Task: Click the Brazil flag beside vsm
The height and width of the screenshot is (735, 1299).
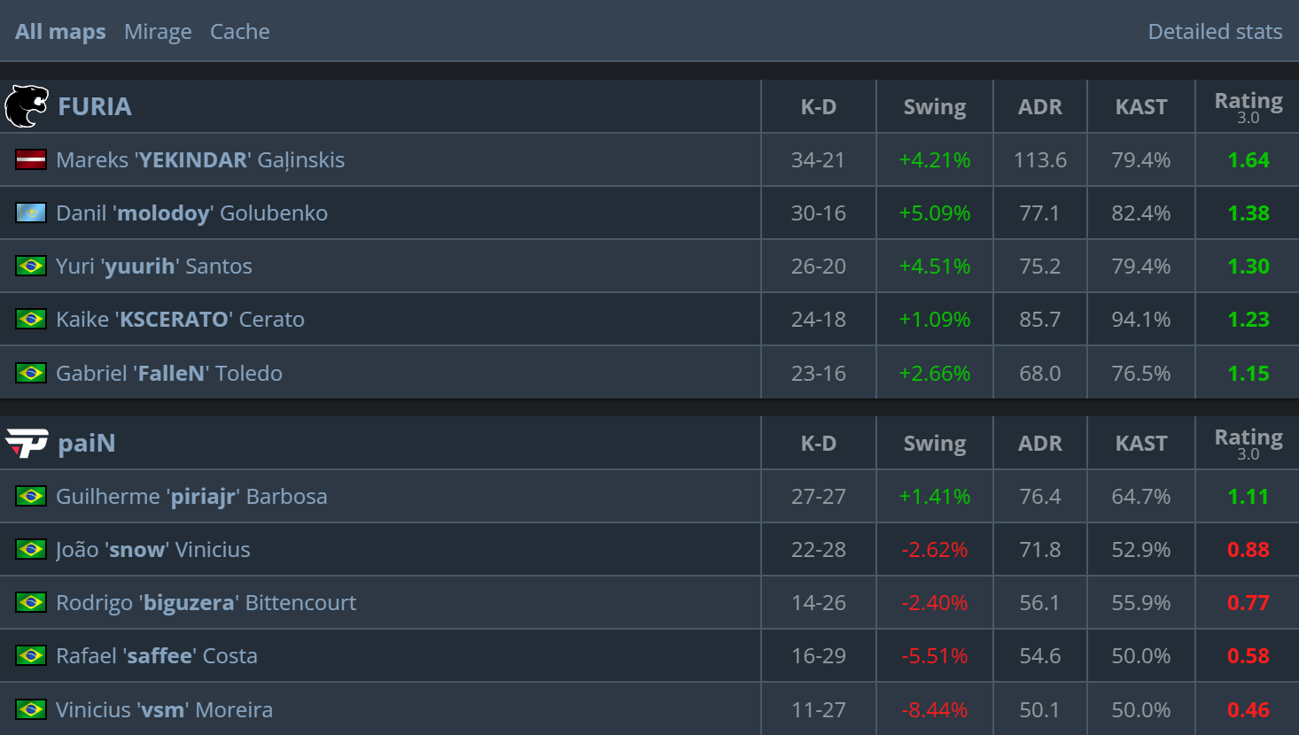Action: tap(31, 709)
